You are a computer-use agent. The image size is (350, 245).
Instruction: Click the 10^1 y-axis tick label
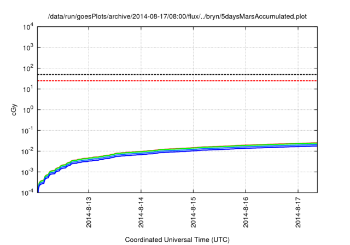point(28,89)
